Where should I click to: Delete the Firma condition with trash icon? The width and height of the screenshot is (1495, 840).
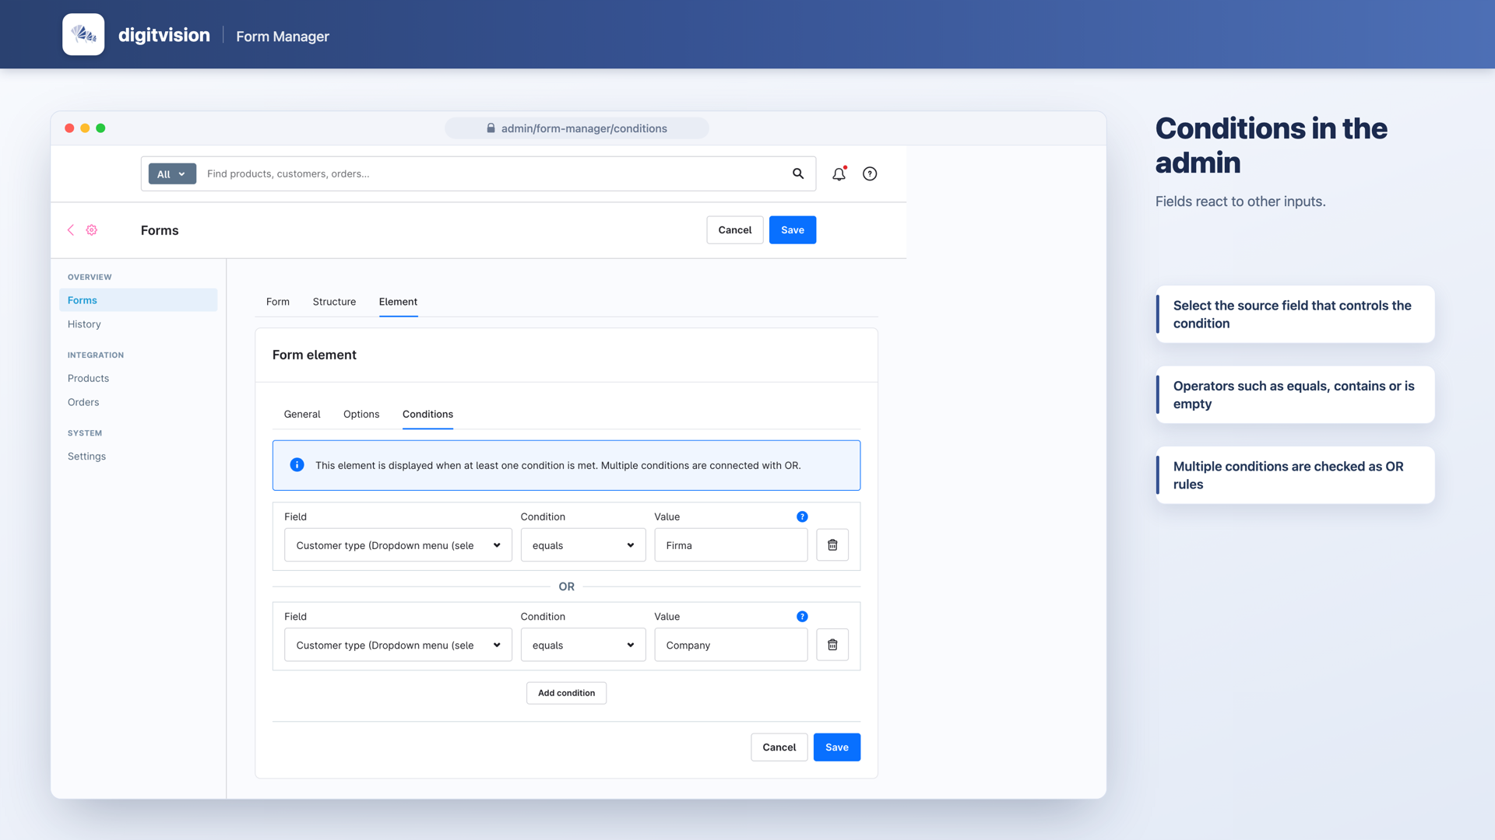click(x=832, y=545)
